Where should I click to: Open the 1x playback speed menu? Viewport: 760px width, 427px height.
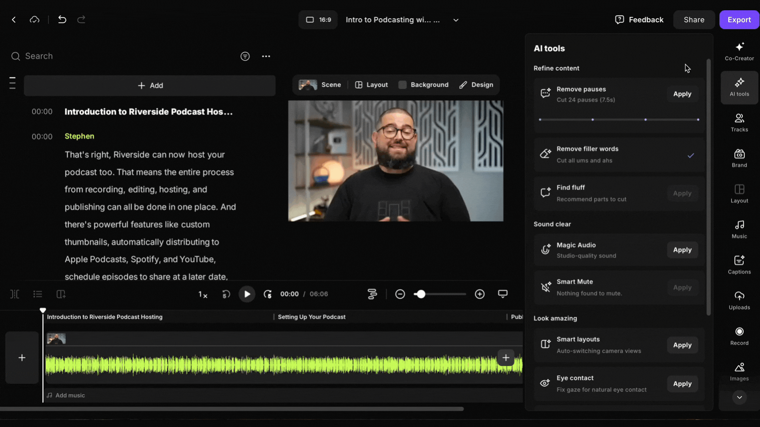[x=203, y=295]
